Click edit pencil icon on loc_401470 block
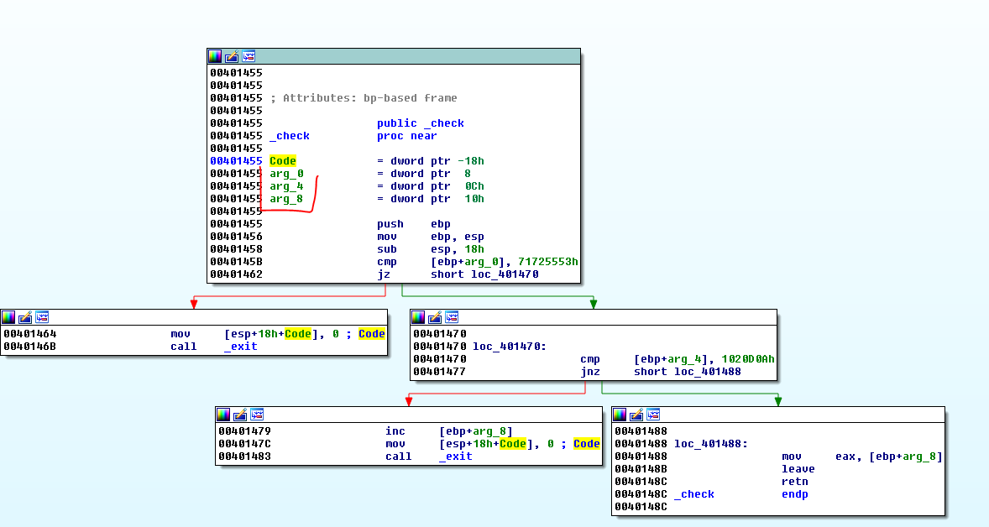 click(x=435, y=317)
